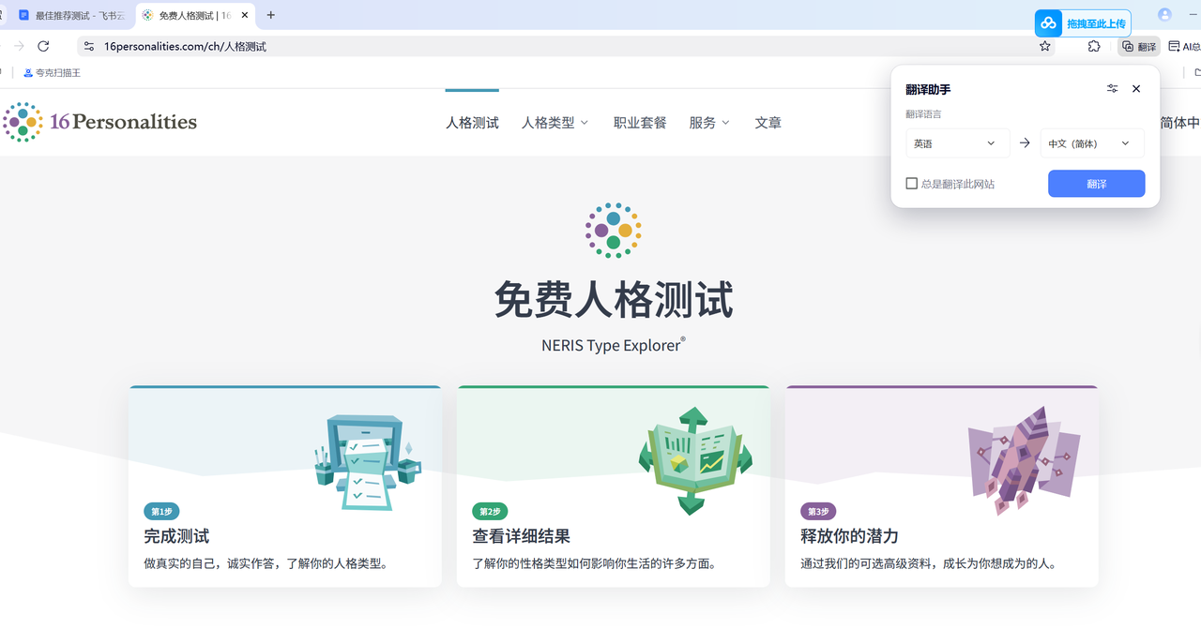The image size is (1201, 629).
Task: Click the 释放你的潜力 card title
Action: coord(850,536)
